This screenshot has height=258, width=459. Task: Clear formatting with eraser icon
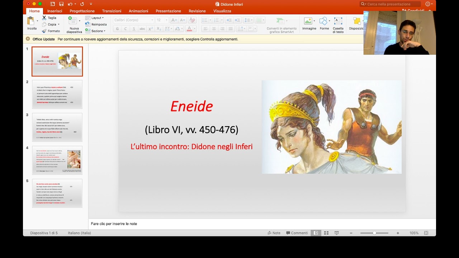click(192, 20)
